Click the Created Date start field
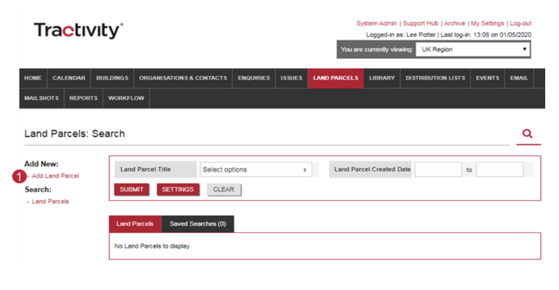 point(438,169)
